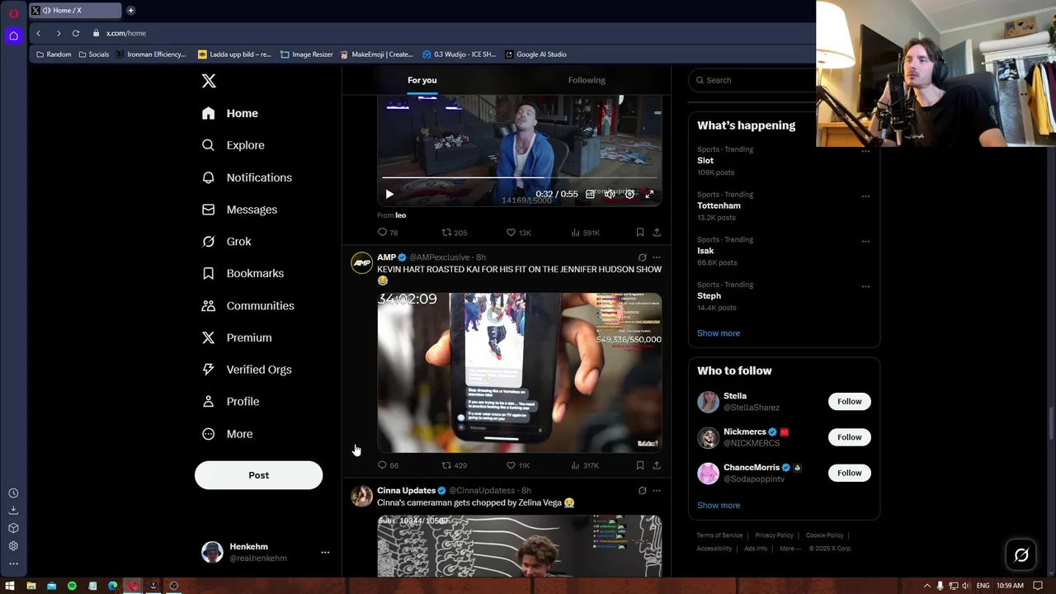Bookmark the AMP post
Image resolution: width=1056 pixels, height=594 pixels.
[x=640, y=465]
